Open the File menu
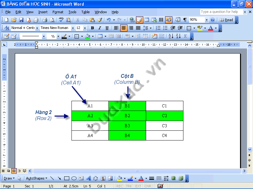Image resolution: width=253 pixels, height=189 pixels. click(x=8, y=12)
